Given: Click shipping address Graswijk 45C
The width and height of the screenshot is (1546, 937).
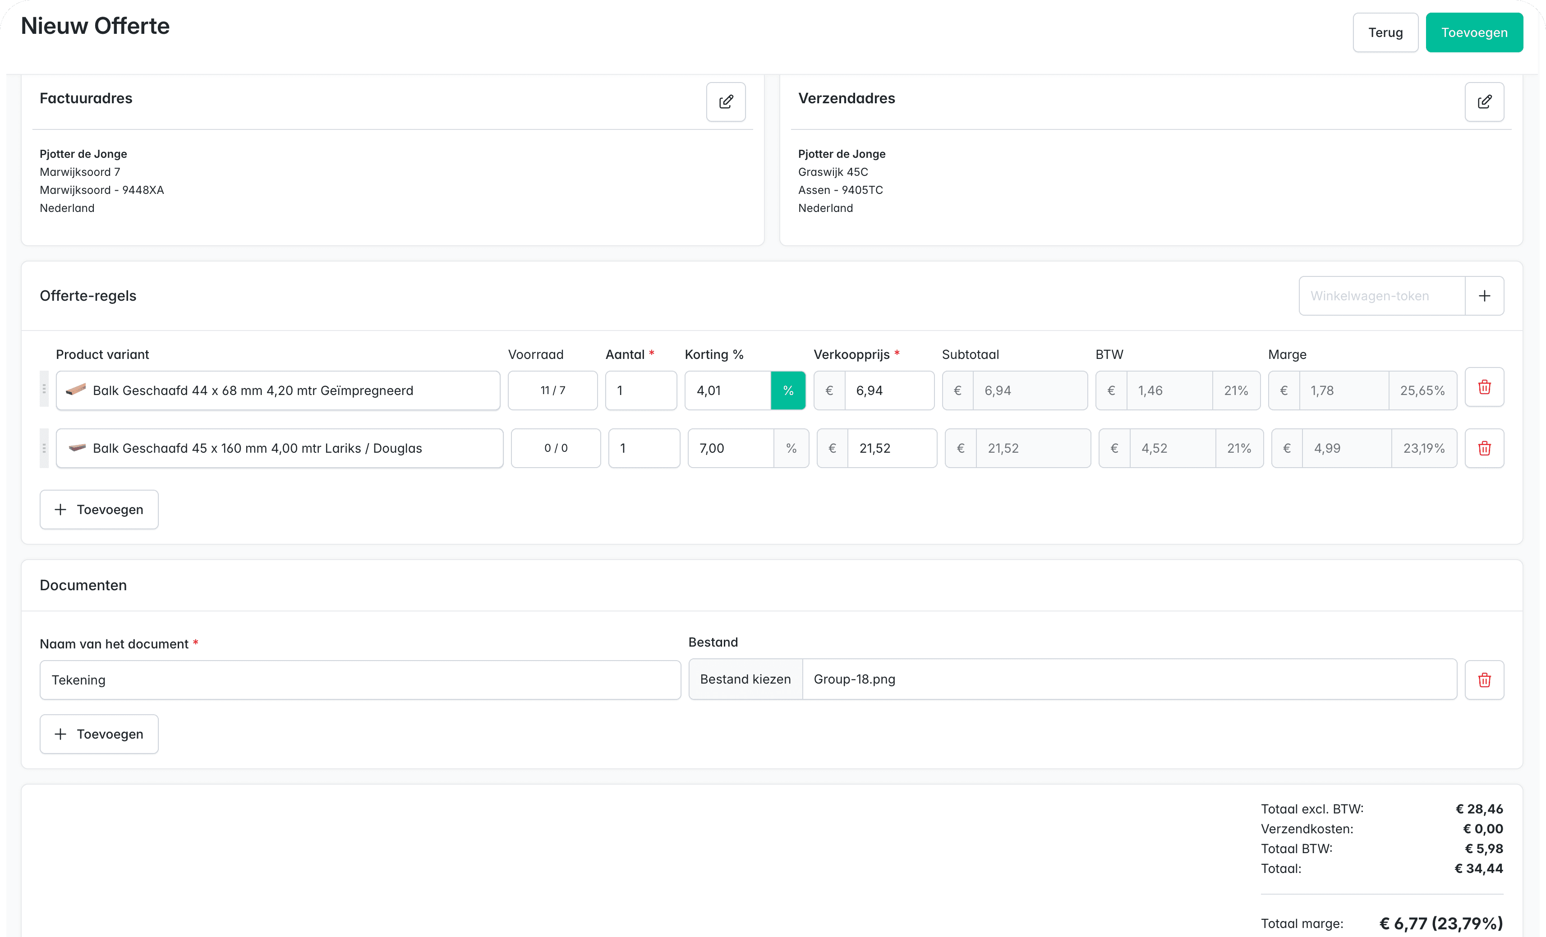Looking at the screenshot, I should [x=833, y=172].
